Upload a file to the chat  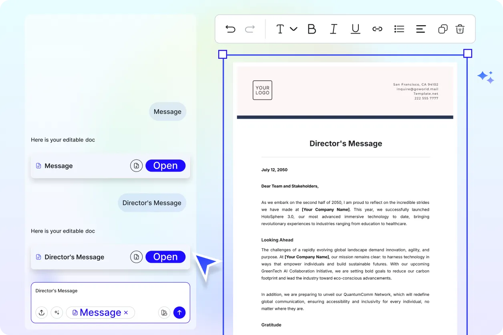point(42,313)
